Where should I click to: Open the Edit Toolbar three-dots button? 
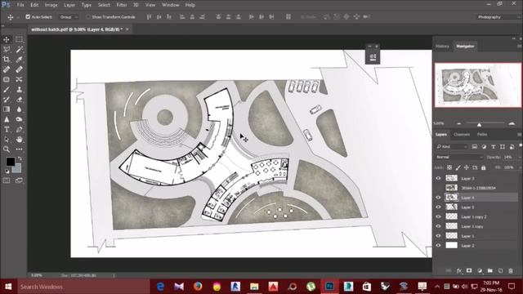pos(19,149)
